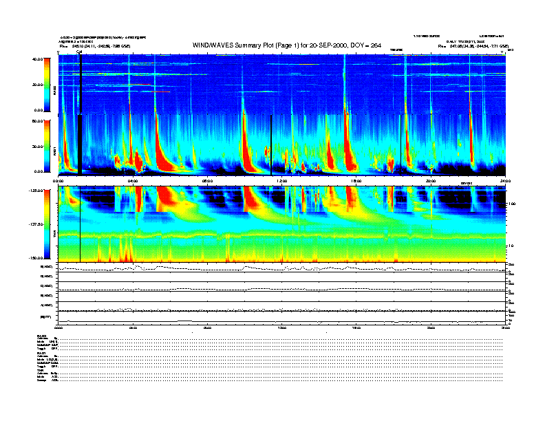Click the color scale bar beside -137.50

(47, 224)
